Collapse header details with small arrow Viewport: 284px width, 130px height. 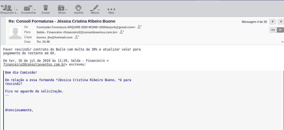pos(282,42)
